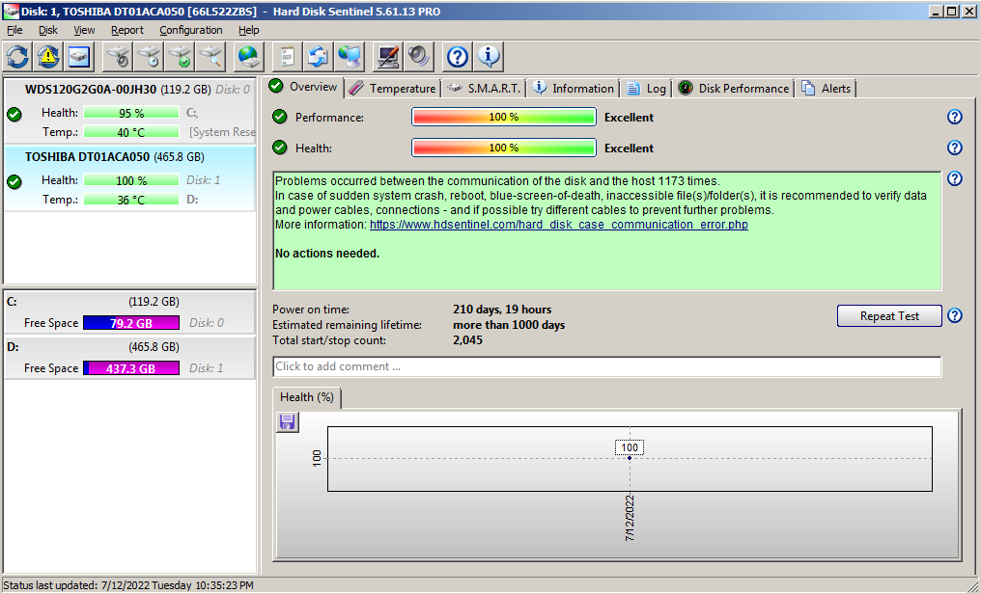
Task: Click help icon beside Repeat Test button
Action: pos(954,316)
